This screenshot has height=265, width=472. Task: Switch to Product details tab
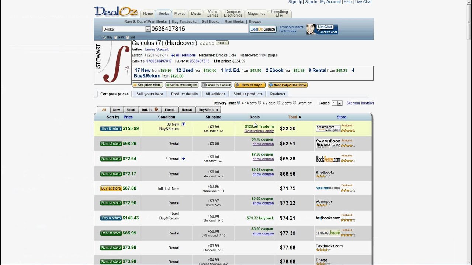click(x=184, y=94)
